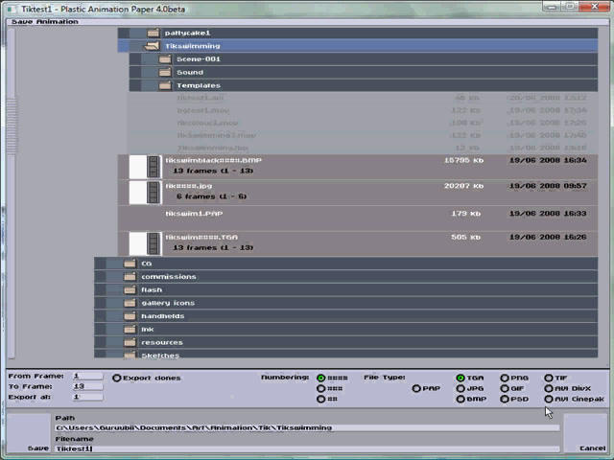Click the gallery icons folder icon

(x=130, y=303)
